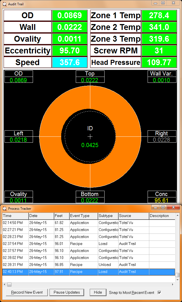Click the ID crosshair at tube center
This screenshot has width=182, height=302.
coord(90,137)
